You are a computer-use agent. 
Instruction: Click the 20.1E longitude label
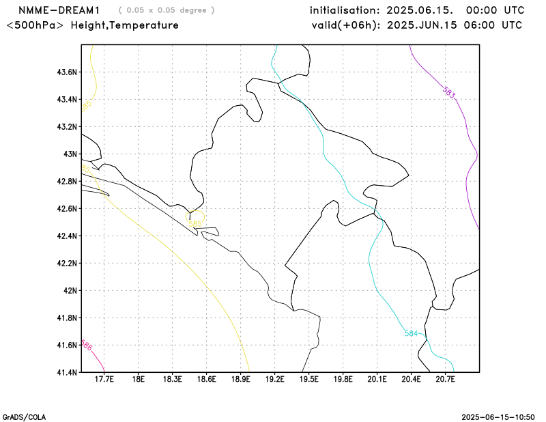tap(377, 379)
